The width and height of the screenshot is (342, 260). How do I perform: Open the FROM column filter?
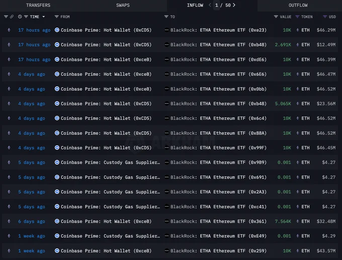tap(56, 17)
